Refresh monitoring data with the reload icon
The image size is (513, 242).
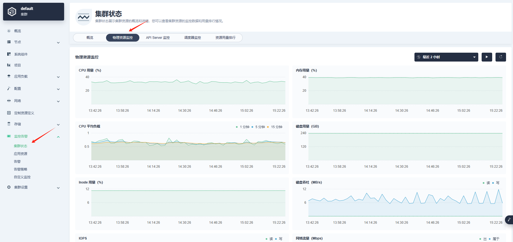[x=501, y=57]
